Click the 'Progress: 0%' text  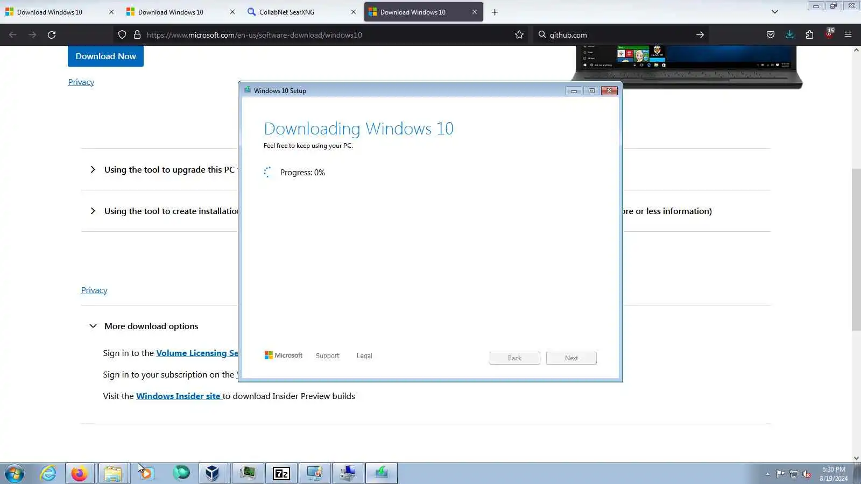click(302, 173)
